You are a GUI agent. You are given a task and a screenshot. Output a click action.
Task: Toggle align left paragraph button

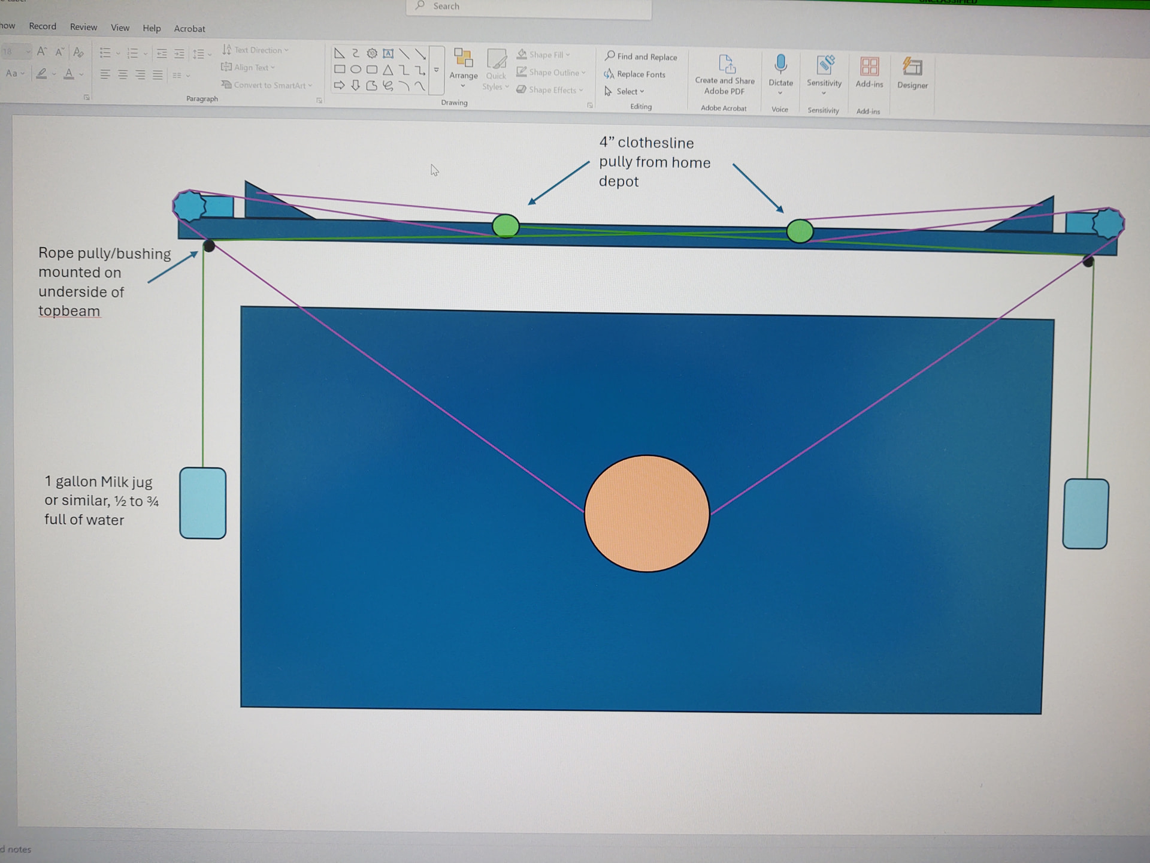pyautogui.click(x=105, y=75)
